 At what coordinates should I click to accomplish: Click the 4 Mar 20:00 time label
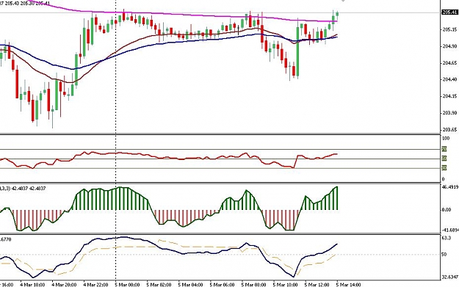64,285
